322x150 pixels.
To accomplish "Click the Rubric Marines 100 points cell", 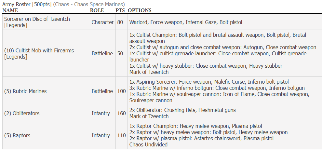I will click(121, 91).
